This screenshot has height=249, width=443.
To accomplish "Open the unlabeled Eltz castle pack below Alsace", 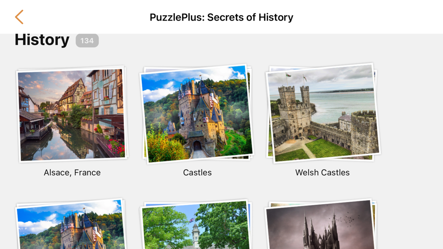I will point(70,224).
